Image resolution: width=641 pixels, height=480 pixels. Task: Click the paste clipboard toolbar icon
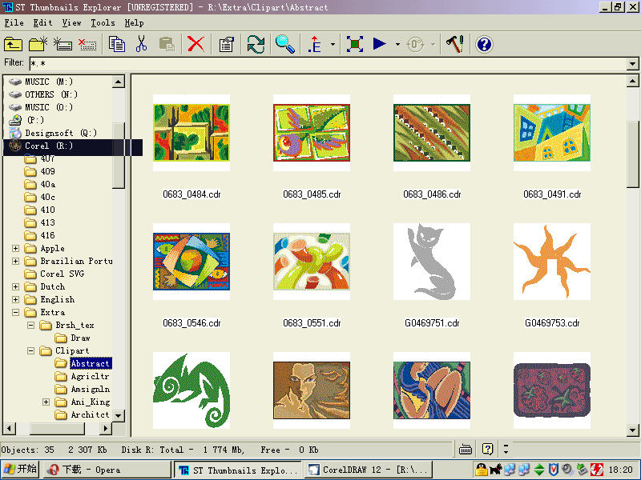(167, 44)
